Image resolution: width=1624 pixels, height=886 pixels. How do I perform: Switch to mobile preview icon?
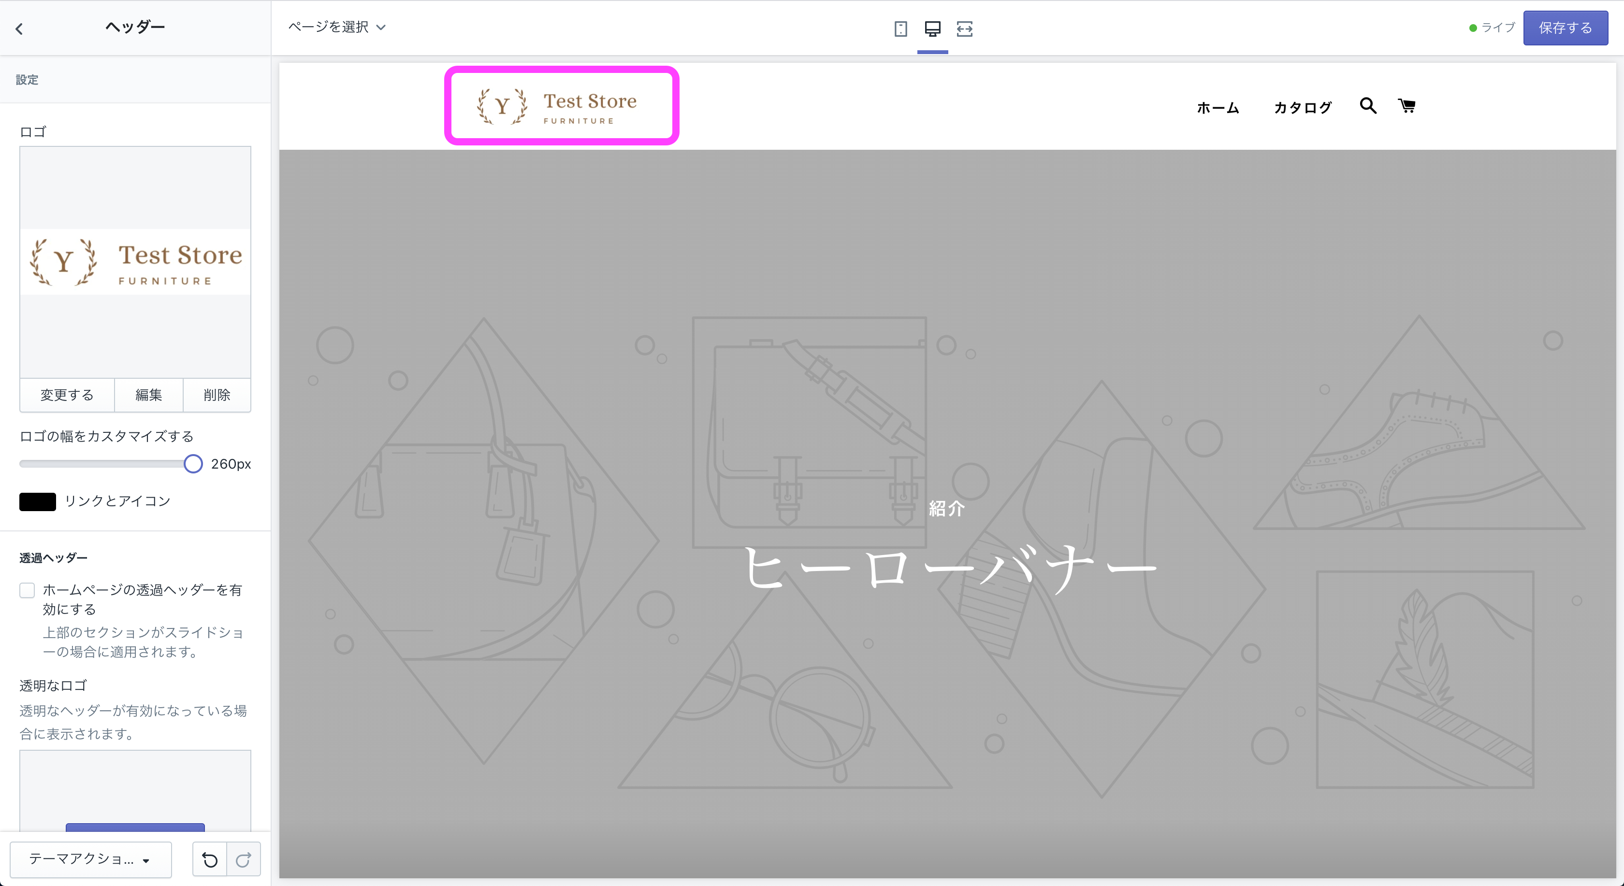tap(900, 29)
